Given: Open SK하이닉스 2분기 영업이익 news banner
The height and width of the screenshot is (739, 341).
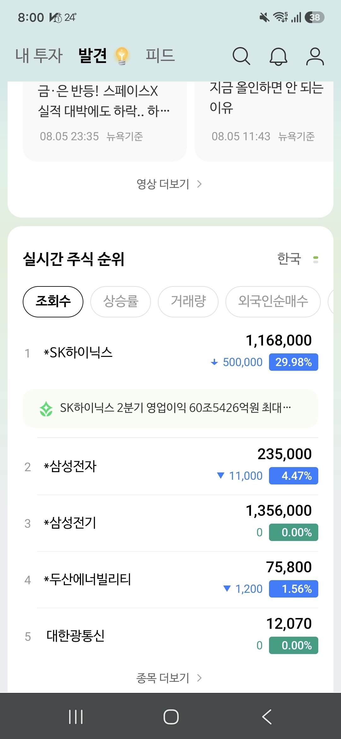Looking at the screenshot, I should (170, 408).
